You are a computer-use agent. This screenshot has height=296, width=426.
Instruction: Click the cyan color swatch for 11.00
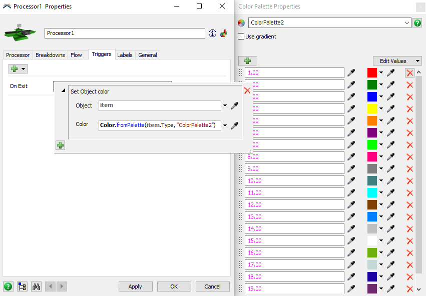point(372,192)
